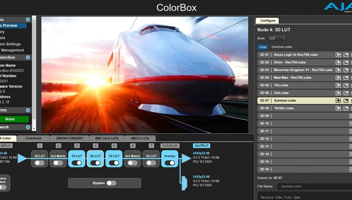Collapse the Network section chevron
Image resolution: width=352 pixels, height=200 pixels.
(28, 127)
